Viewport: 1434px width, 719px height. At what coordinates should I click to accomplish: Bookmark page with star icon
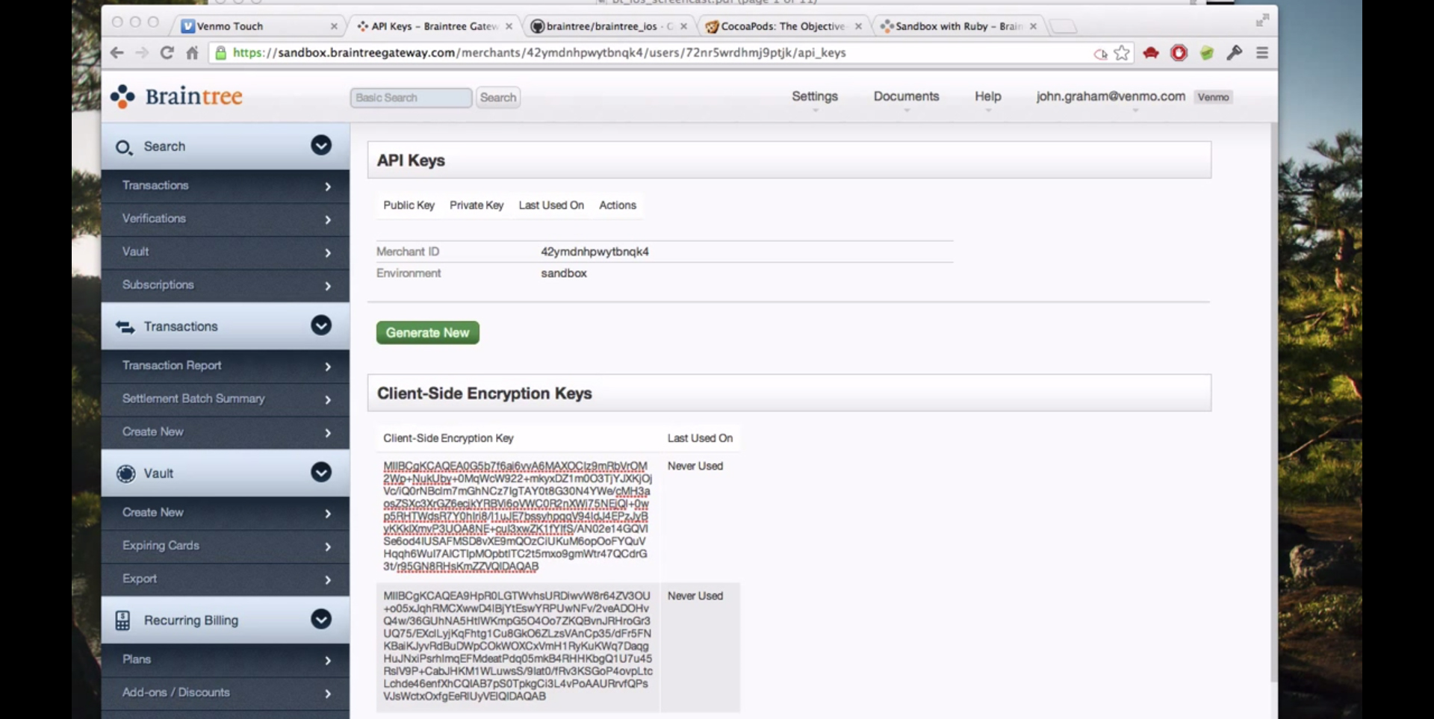click(x=1122, y=53)
